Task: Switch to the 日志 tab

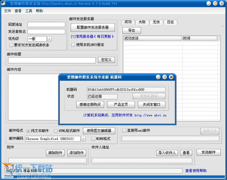Action: tap(170, 22)
